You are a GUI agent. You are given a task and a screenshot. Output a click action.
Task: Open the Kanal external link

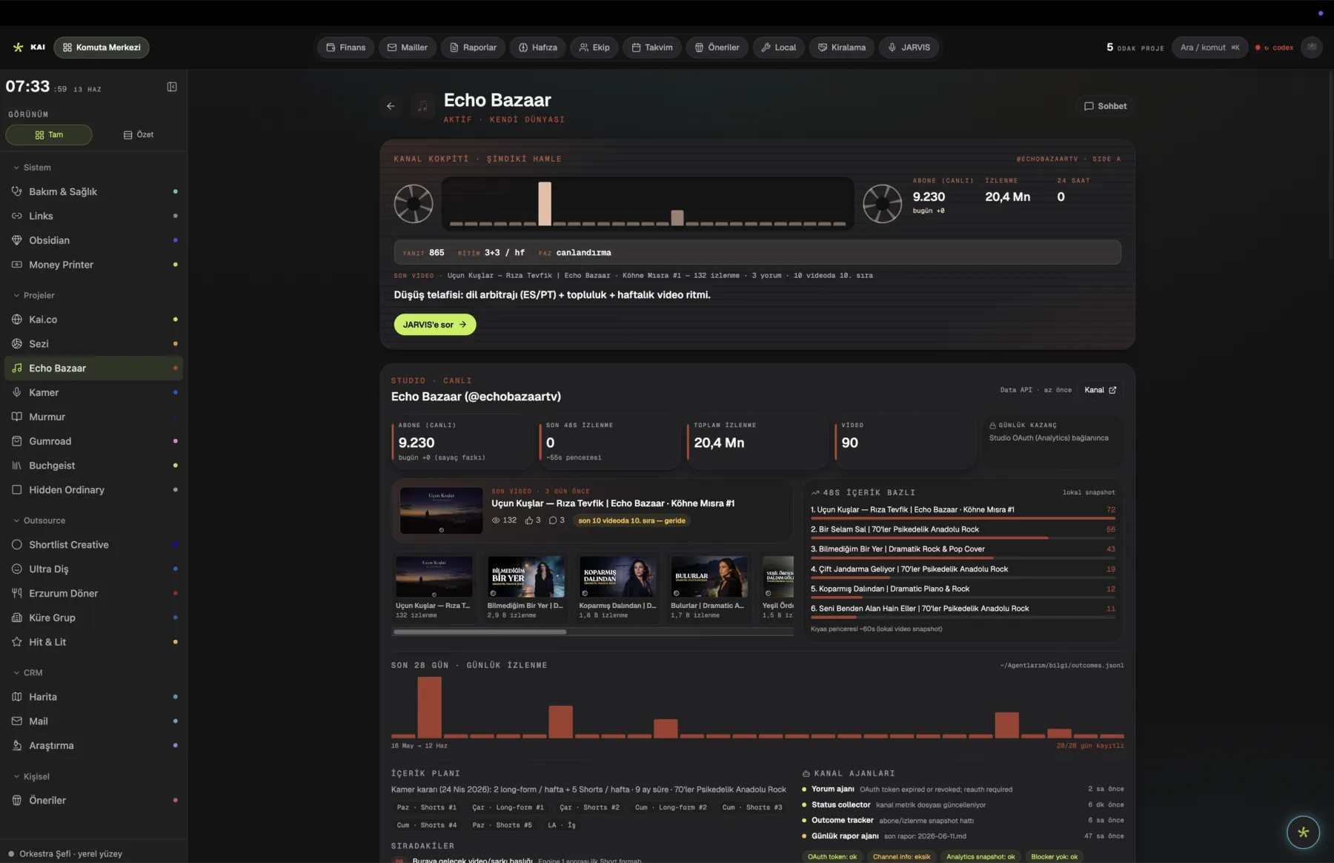click(1100, 390)
